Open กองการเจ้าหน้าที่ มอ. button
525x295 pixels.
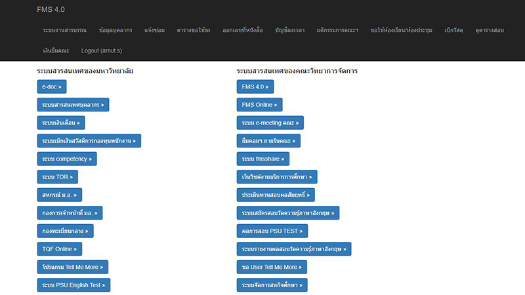(x=70, y=213)
